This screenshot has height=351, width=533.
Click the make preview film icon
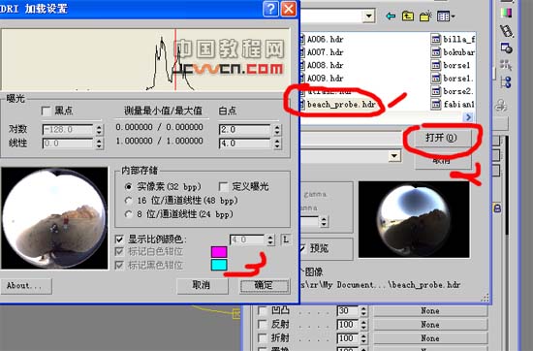[507, 31]
